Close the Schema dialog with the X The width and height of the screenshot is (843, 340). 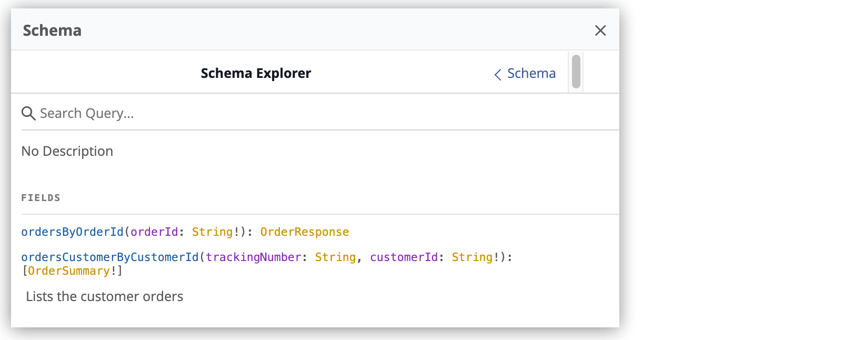(600, 31)
